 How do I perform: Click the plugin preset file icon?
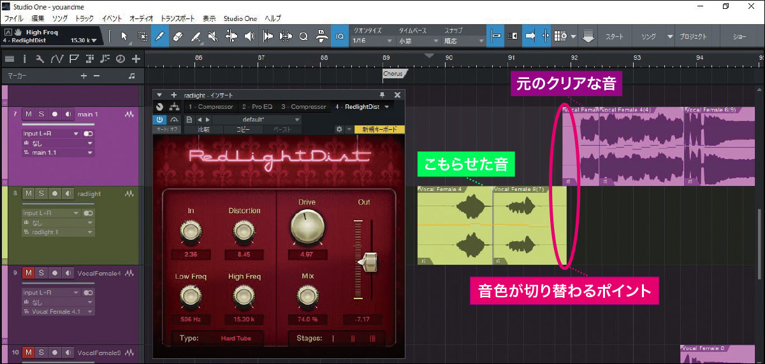(189, 119)
